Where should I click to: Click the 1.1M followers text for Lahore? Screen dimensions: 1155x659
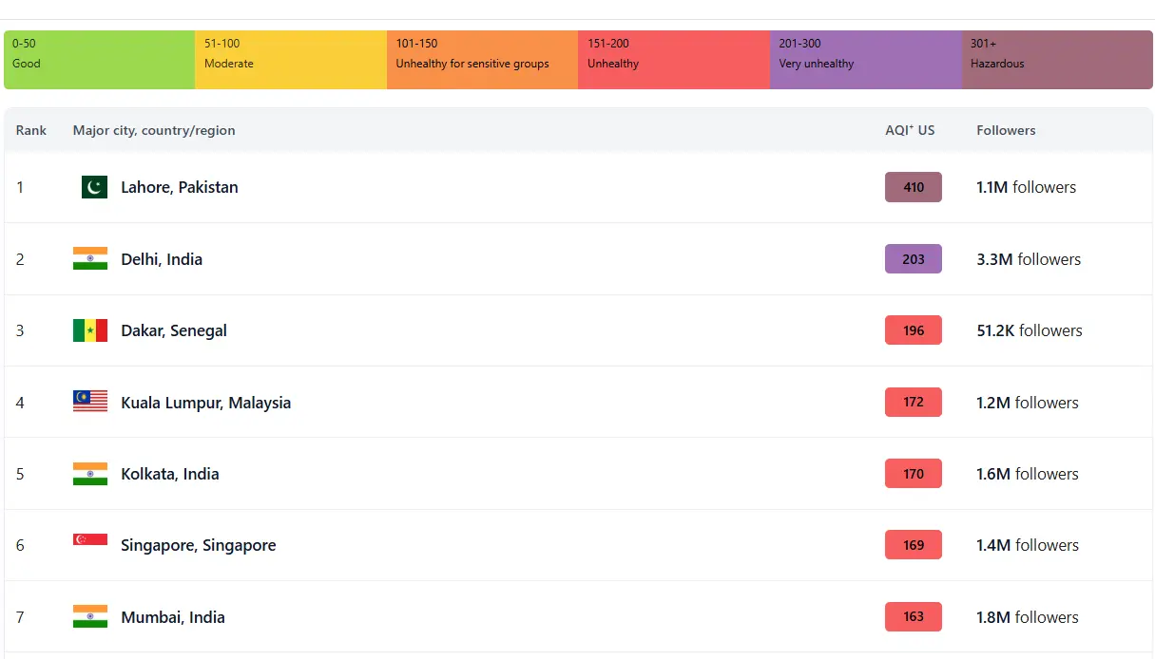pos(1027,187)
